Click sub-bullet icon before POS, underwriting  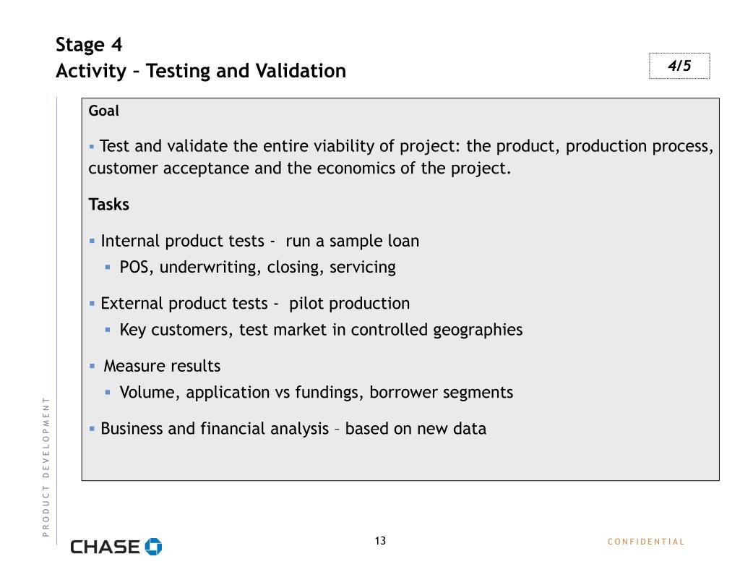point(108,268)
